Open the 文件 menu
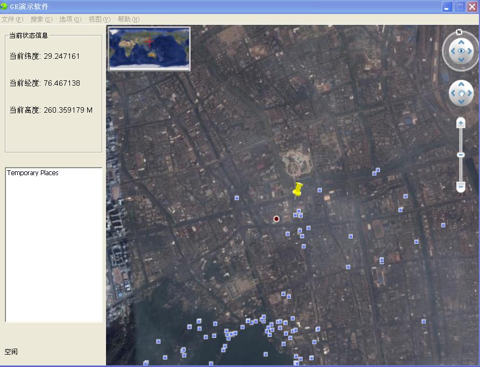The width and height of the screenshot is (480, 367). tap(12, 19)
